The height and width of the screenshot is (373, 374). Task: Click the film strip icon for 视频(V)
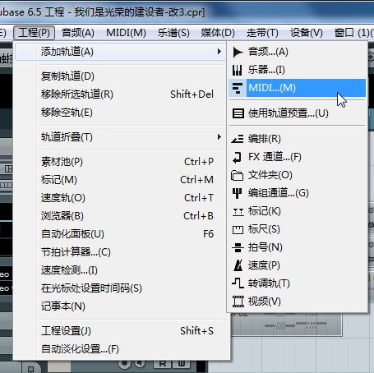(x=238, y=302)
